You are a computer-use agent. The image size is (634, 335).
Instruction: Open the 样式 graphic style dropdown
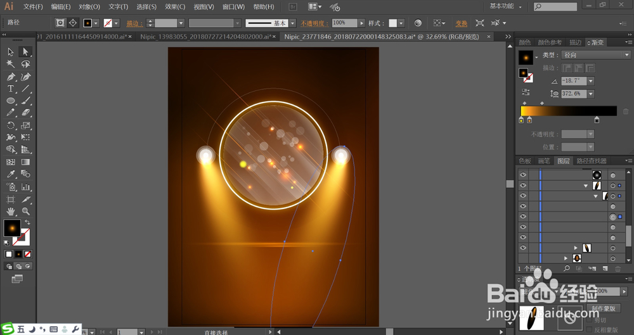pyautogui.click(x=401, y=23)
